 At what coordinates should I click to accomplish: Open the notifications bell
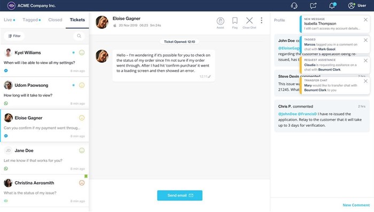point(332,5)
